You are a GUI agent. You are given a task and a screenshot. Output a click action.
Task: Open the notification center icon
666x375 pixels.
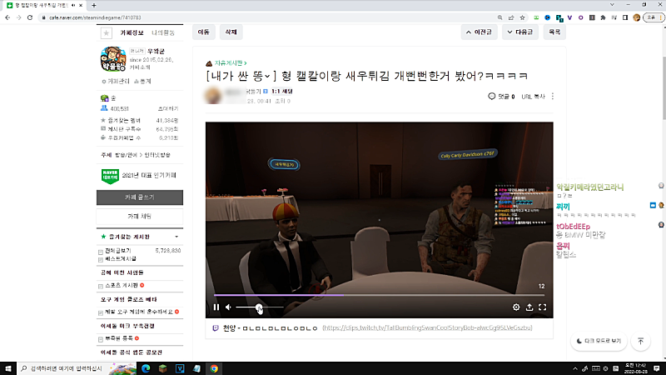coord(657,368)
